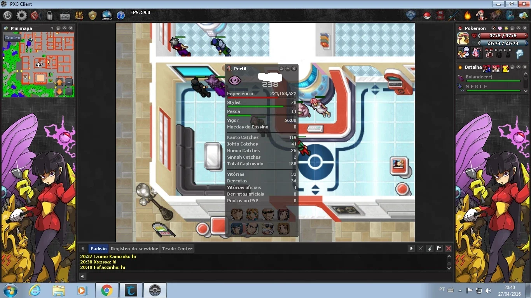Image resolution: width=531 pixels, height=298 pixels.
Task: Open the blue backpack icon
Action: click(x=510, y=16)
